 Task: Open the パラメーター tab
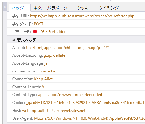tap(59, 8)
